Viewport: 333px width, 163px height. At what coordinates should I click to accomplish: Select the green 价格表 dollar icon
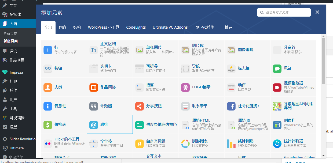coord(48,125)
